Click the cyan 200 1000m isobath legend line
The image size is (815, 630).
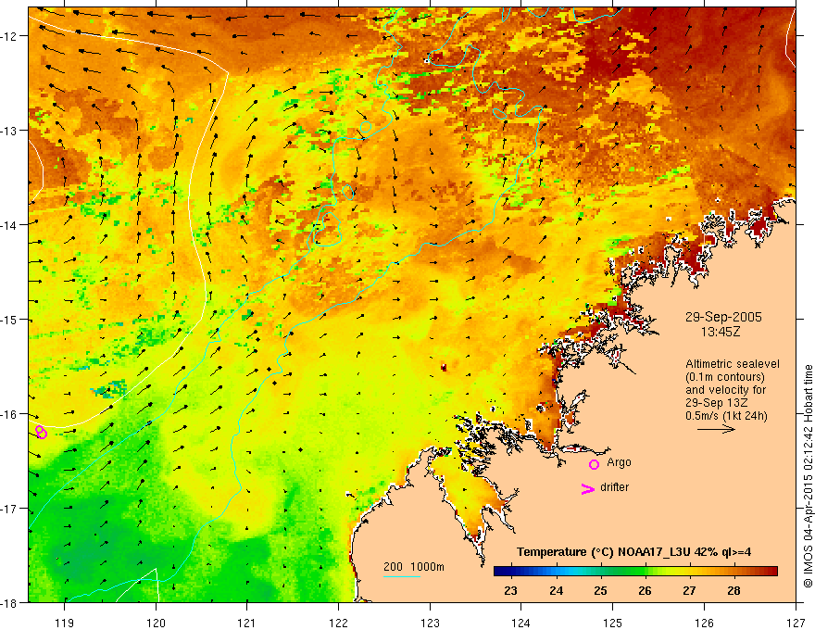point(402,576)
